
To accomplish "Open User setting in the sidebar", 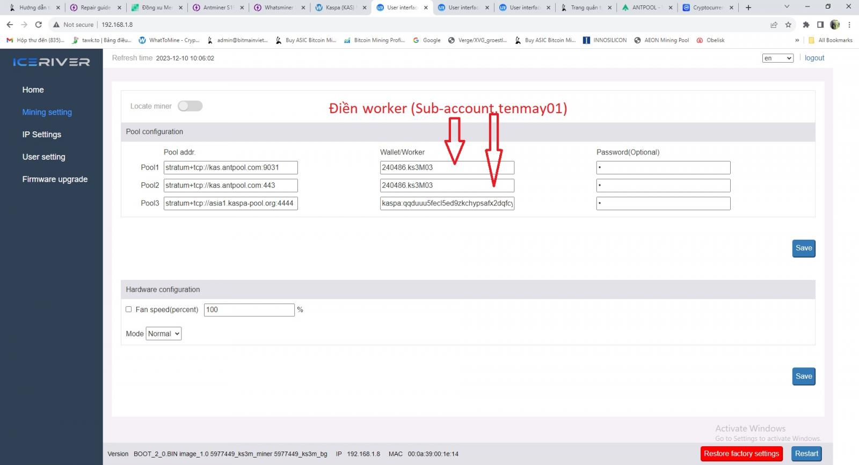I will pyautogui.click(x=44, y=157).
